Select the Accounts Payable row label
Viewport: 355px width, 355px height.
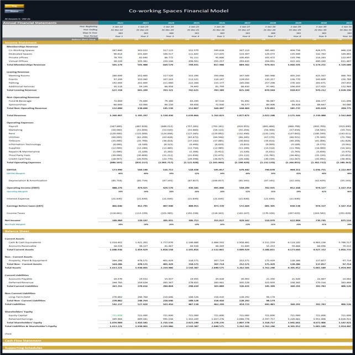pyautogui.click(x=20, y=279)
